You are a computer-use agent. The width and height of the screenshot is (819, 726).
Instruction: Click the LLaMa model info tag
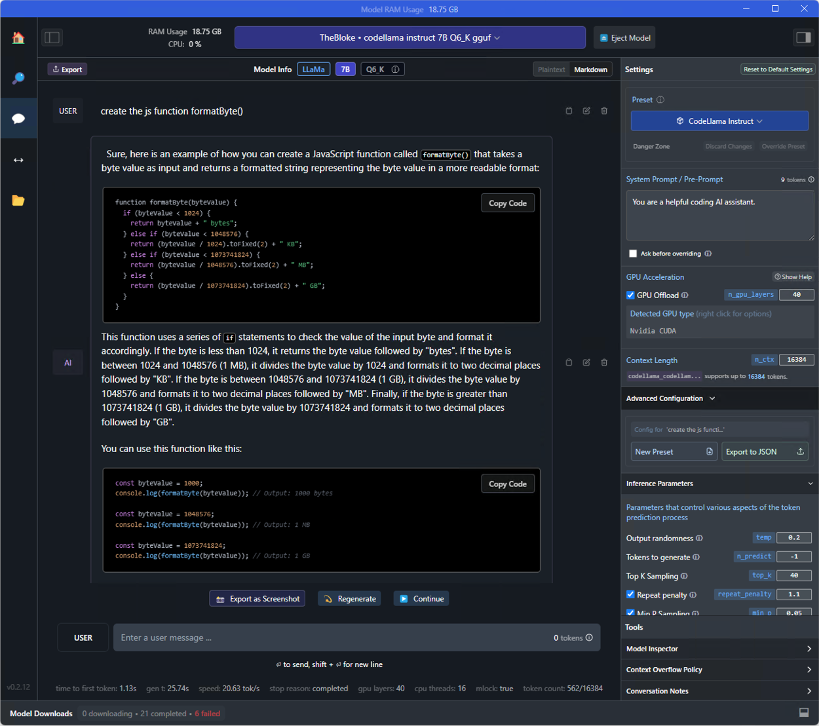point(314,69)
